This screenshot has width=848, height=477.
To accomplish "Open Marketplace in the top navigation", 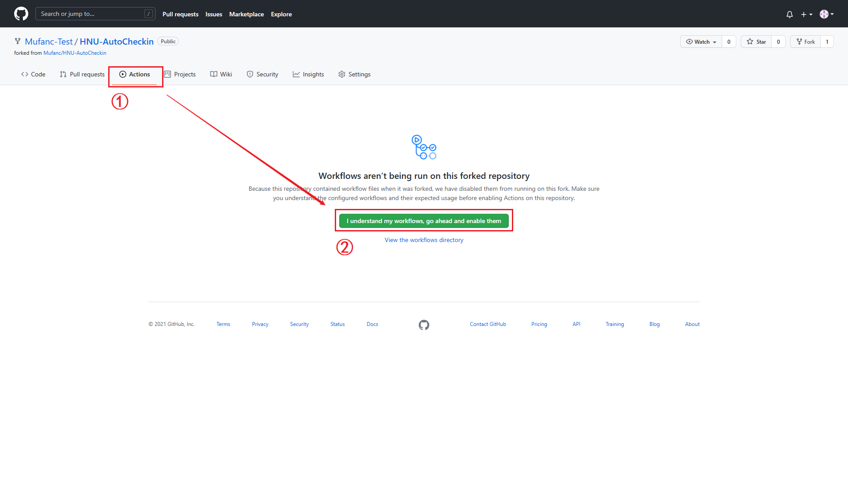I will 246,14.
